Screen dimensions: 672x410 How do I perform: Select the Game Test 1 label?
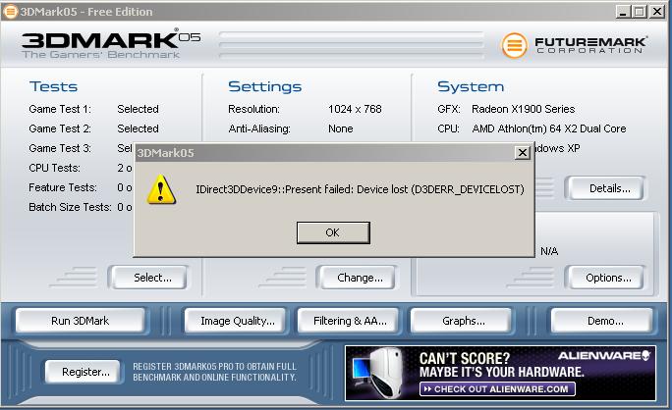pyautogui.click(x=60, y=109)
